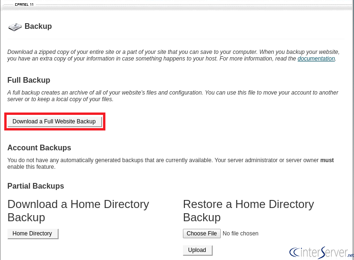This screenshot has height=260, width=354.
Task: Click the Download a Home Directory Backup heading
Action: [78, 211]
